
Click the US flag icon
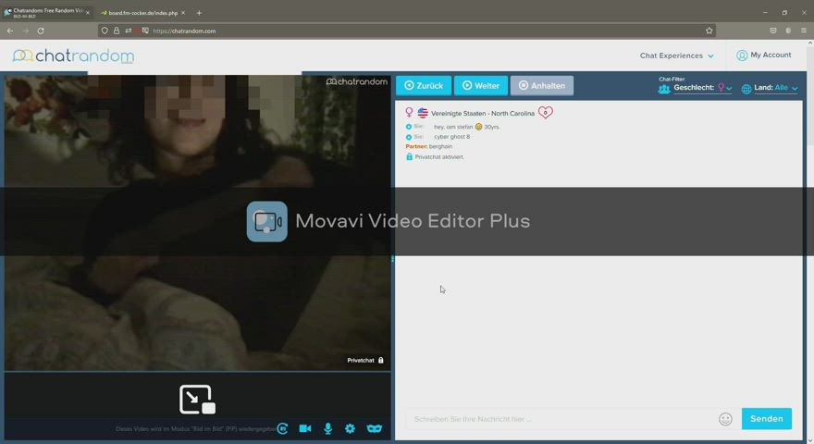click(423, 113)
